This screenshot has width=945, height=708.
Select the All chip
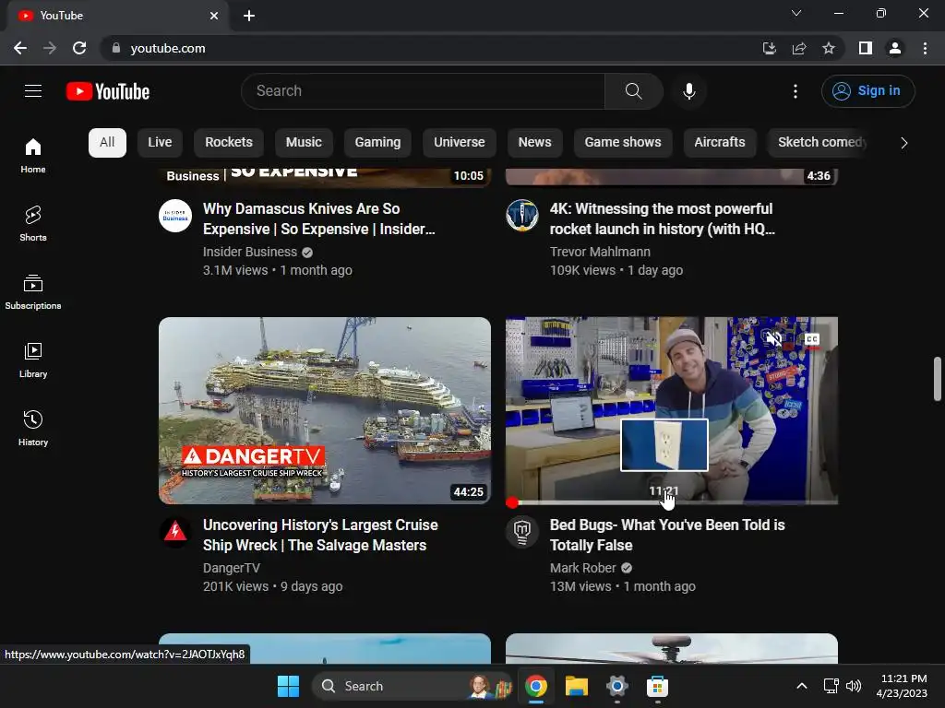point(107,143)
